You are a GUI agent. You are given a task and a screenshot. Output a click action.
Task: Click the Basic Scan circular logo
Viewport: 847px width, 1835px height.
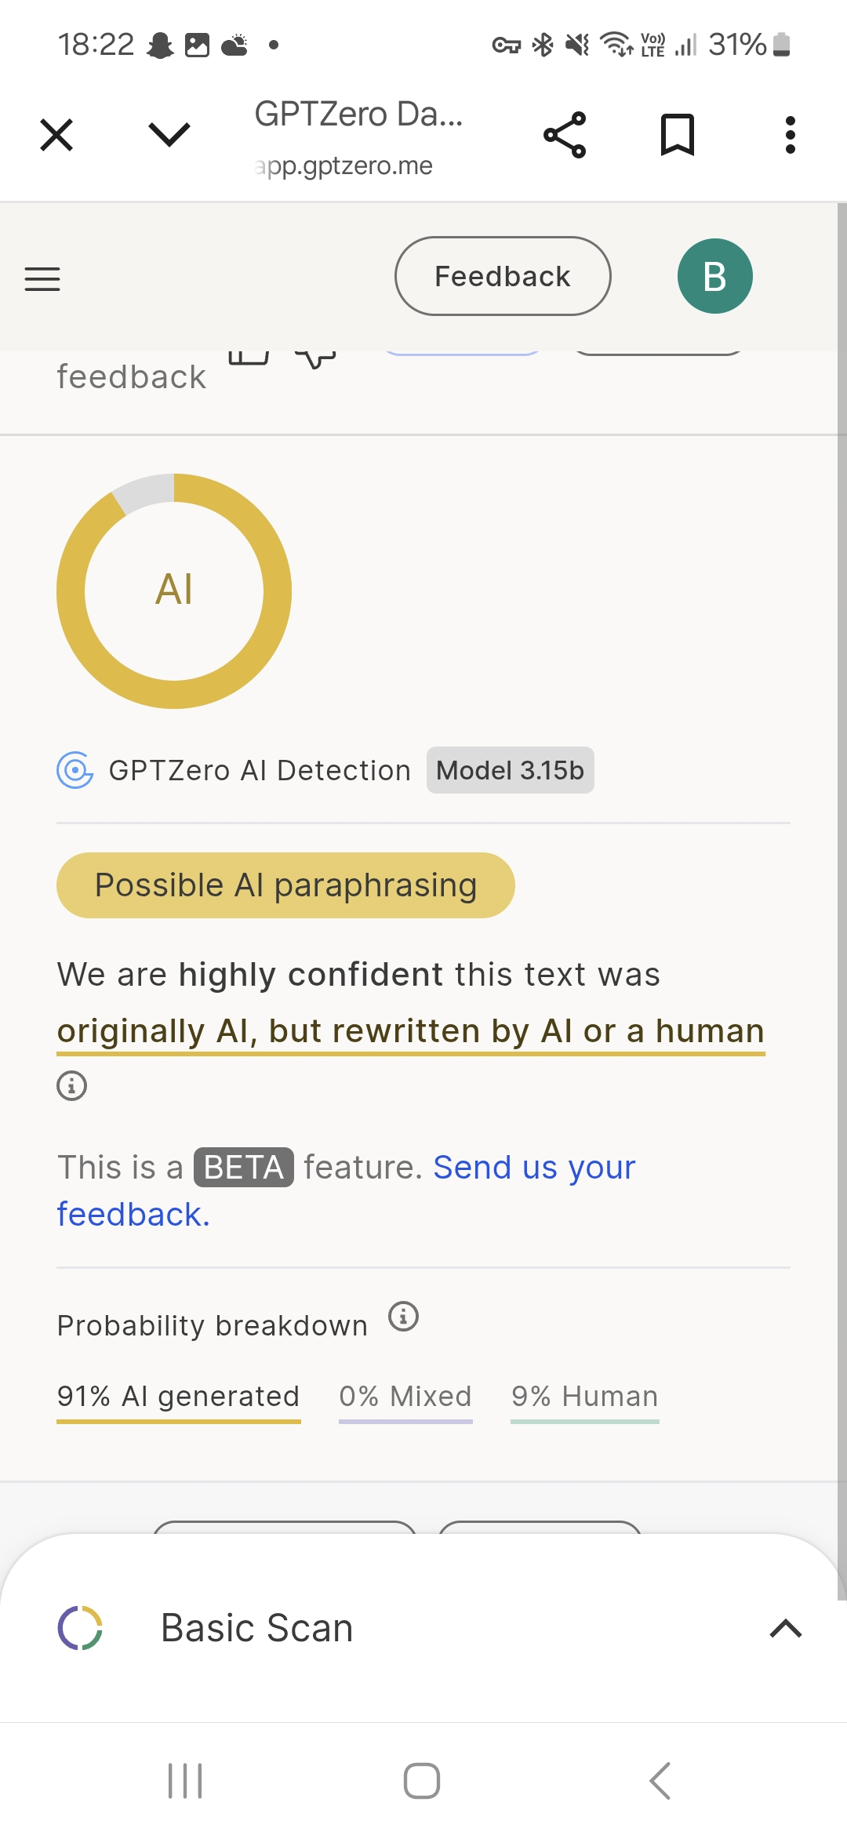(78, 1627)
